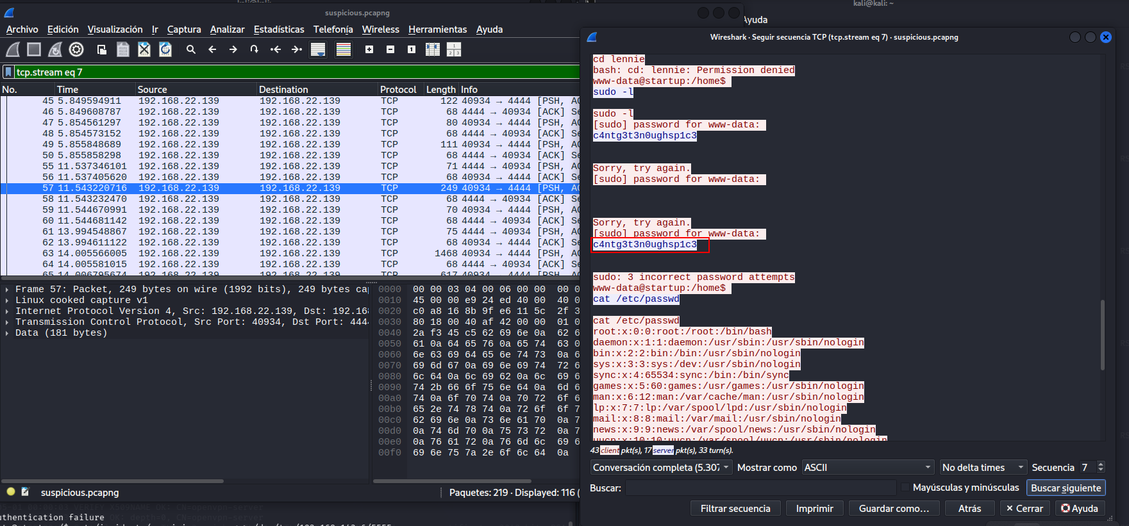This screenshot has width=1129, height=526.
Task: Select packet 57 row in packet list
Action: pyautogui.click(x=290, y=188)
